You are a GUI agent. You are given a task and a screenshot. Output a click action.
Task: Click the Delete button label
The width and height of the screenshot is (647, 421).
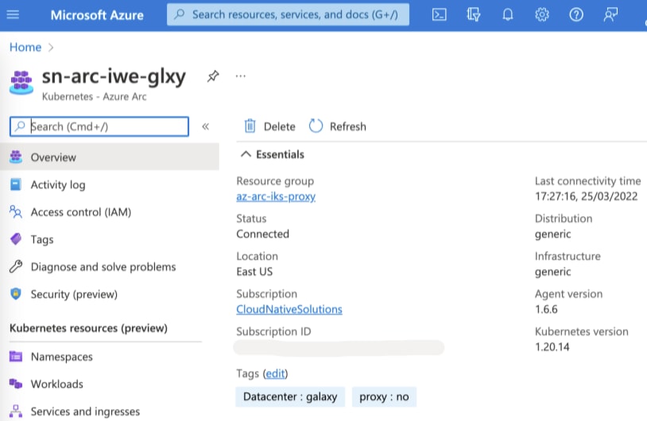point(279,126)
